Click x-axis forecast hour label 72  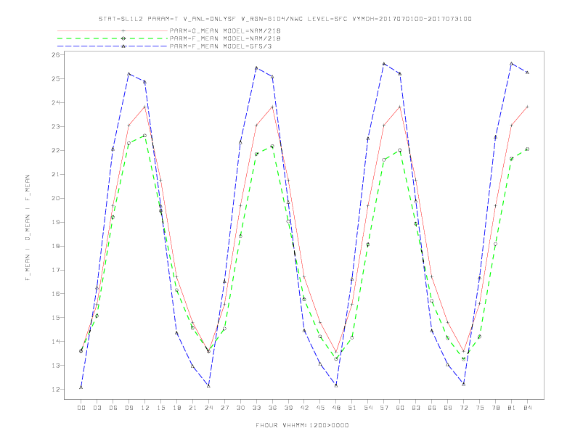pos(464,408)
